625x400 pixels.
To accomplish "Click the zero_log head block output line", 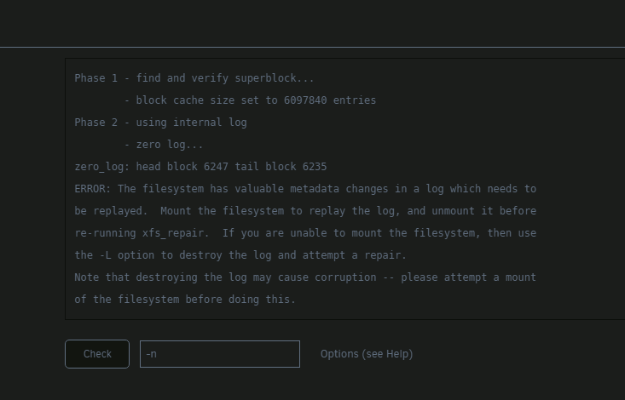I will pos(200,166).
